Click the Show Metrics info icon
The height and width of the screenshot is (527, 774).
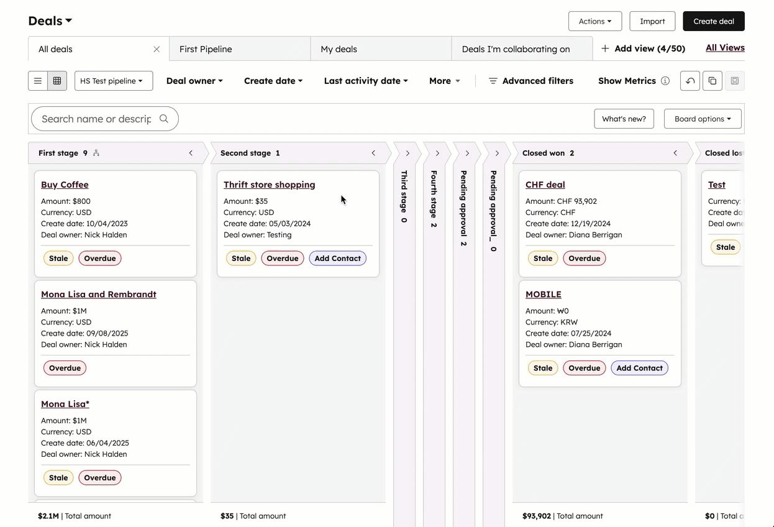pos(665,80)
